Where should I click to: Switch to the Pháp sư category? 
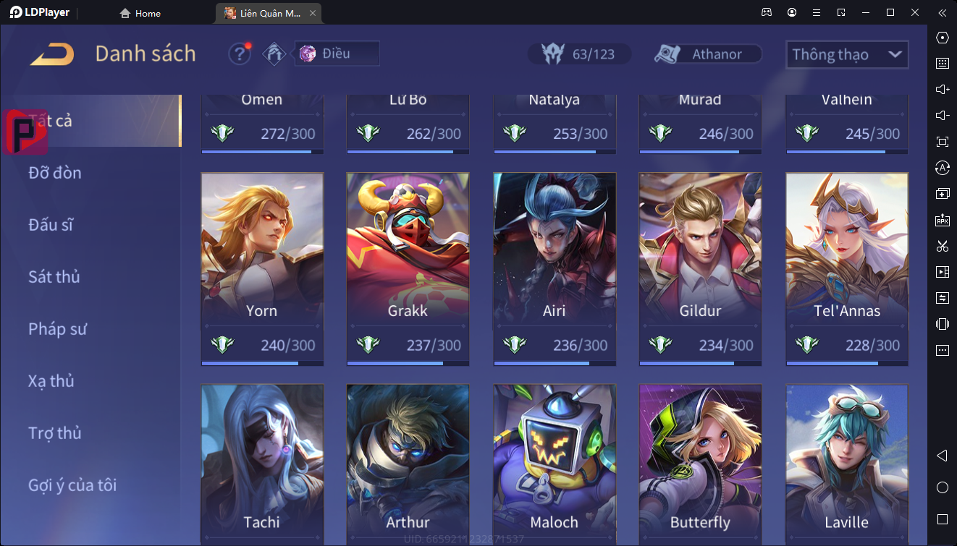(58, 328)
